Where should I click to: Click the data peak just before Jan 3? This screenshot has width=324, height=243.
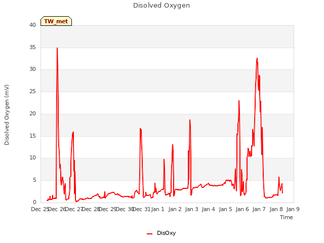click(190, 120)
